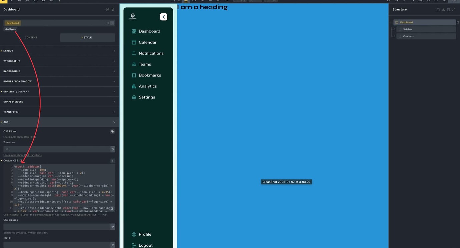
Task: Switch to the CONTENT tab
Action: coord(31,38)
